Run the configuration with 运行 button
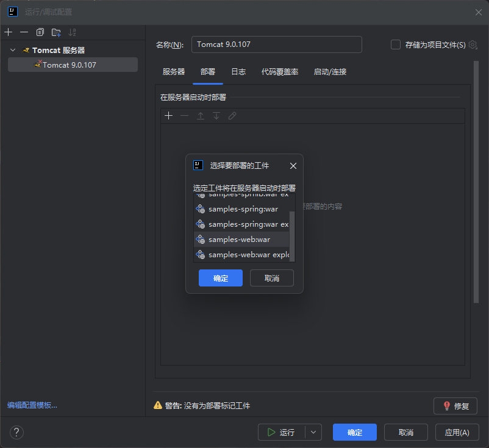The height and width of the screenshot is (448, 489). click(281, 432)
